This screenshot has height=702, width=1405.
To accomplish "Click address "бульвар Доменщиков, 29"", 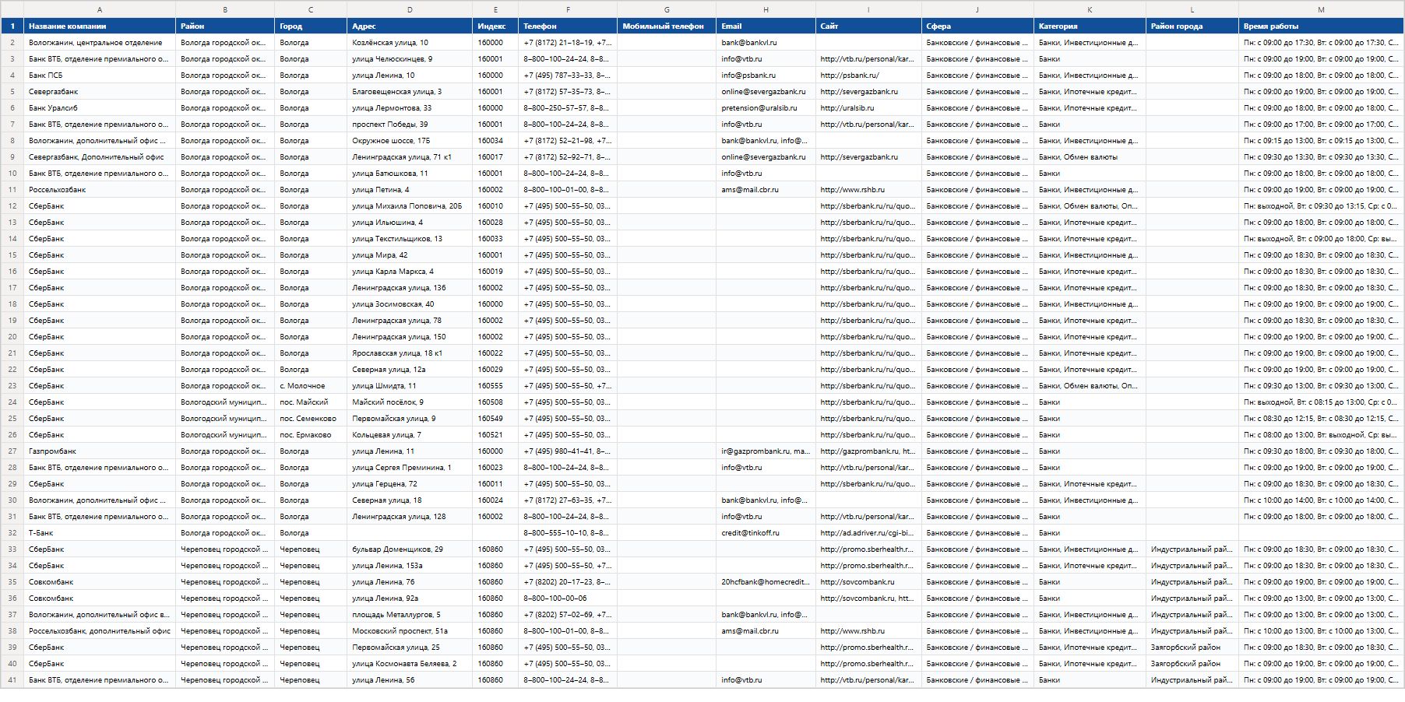I will click(410, 549).
